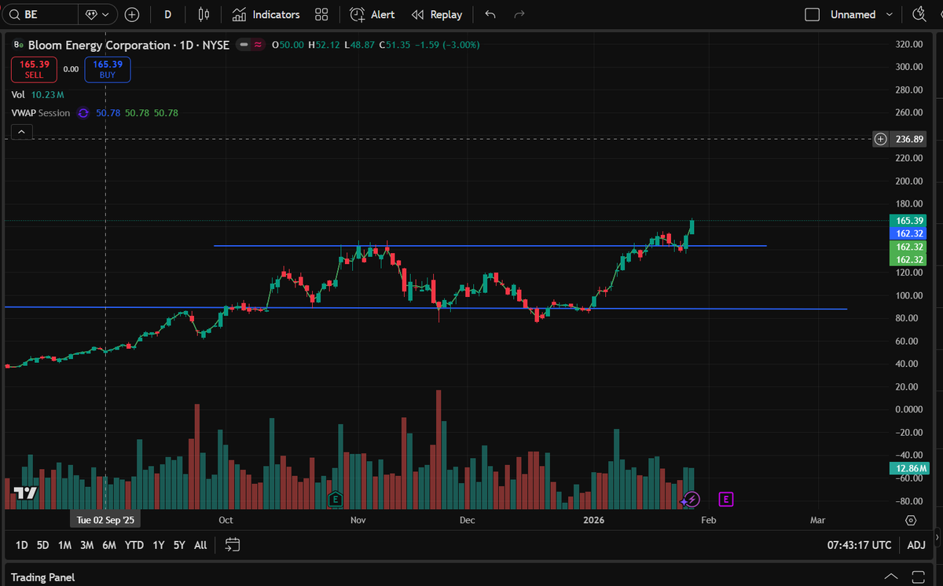Click the blue BUY 165.39 button
943x586 pixels.
pyautogui.click(x=108, y=70)
